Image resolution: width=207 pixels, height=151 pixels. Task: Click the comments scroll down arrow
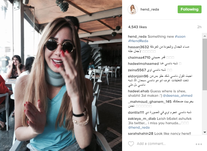tap(205, 132)
